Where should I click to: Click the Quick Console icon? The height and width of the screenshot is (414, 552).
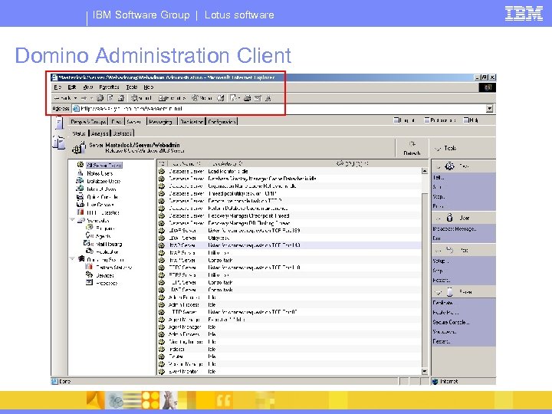pos(80,196)
